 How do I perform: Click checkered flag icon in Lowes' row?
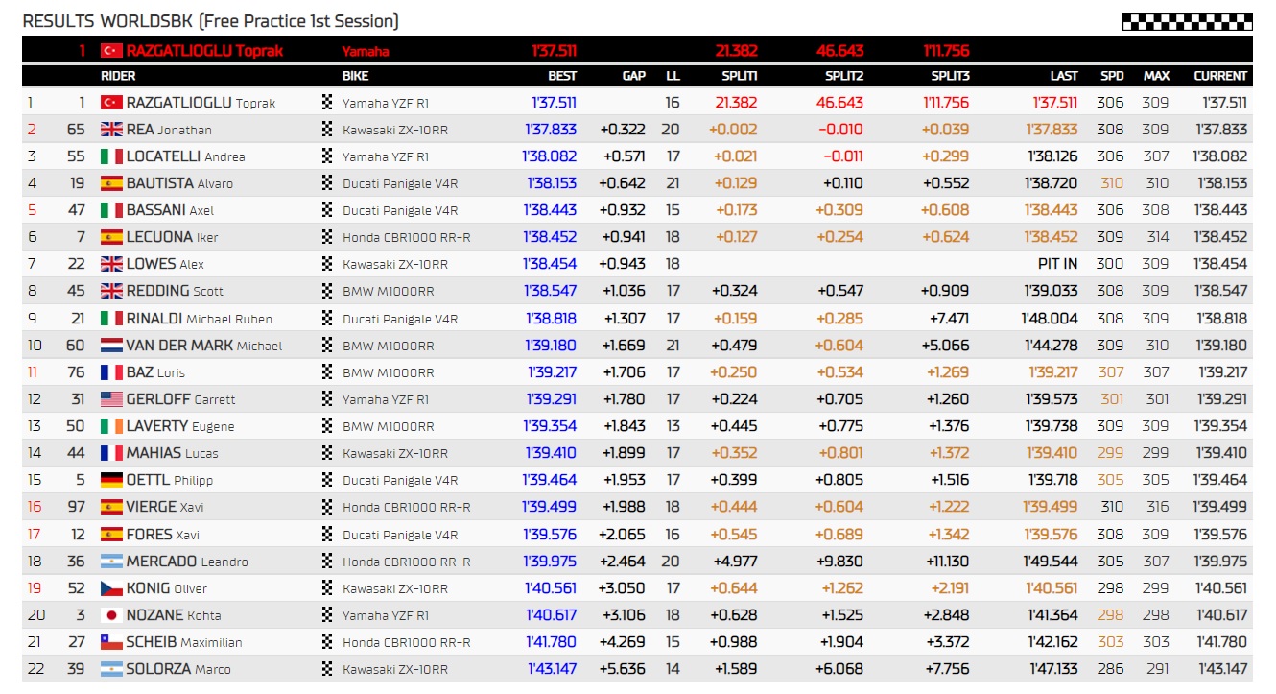pos(328,264)
